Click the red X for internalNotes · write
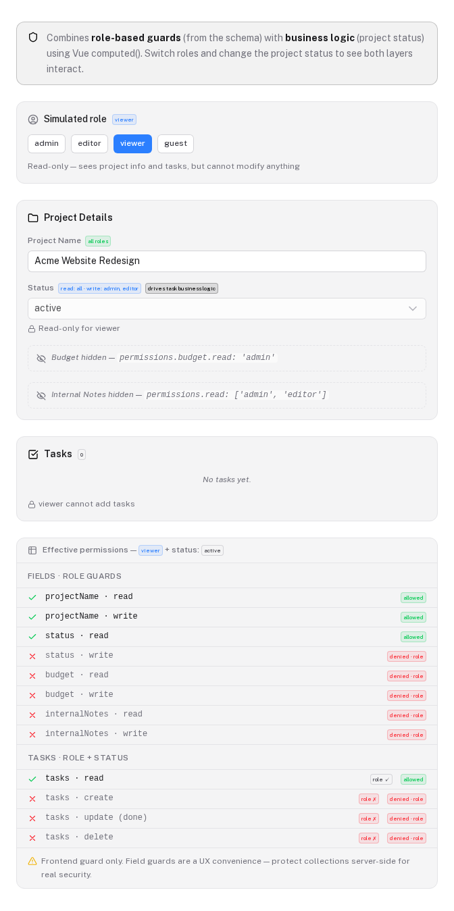 tap(32, 735)
